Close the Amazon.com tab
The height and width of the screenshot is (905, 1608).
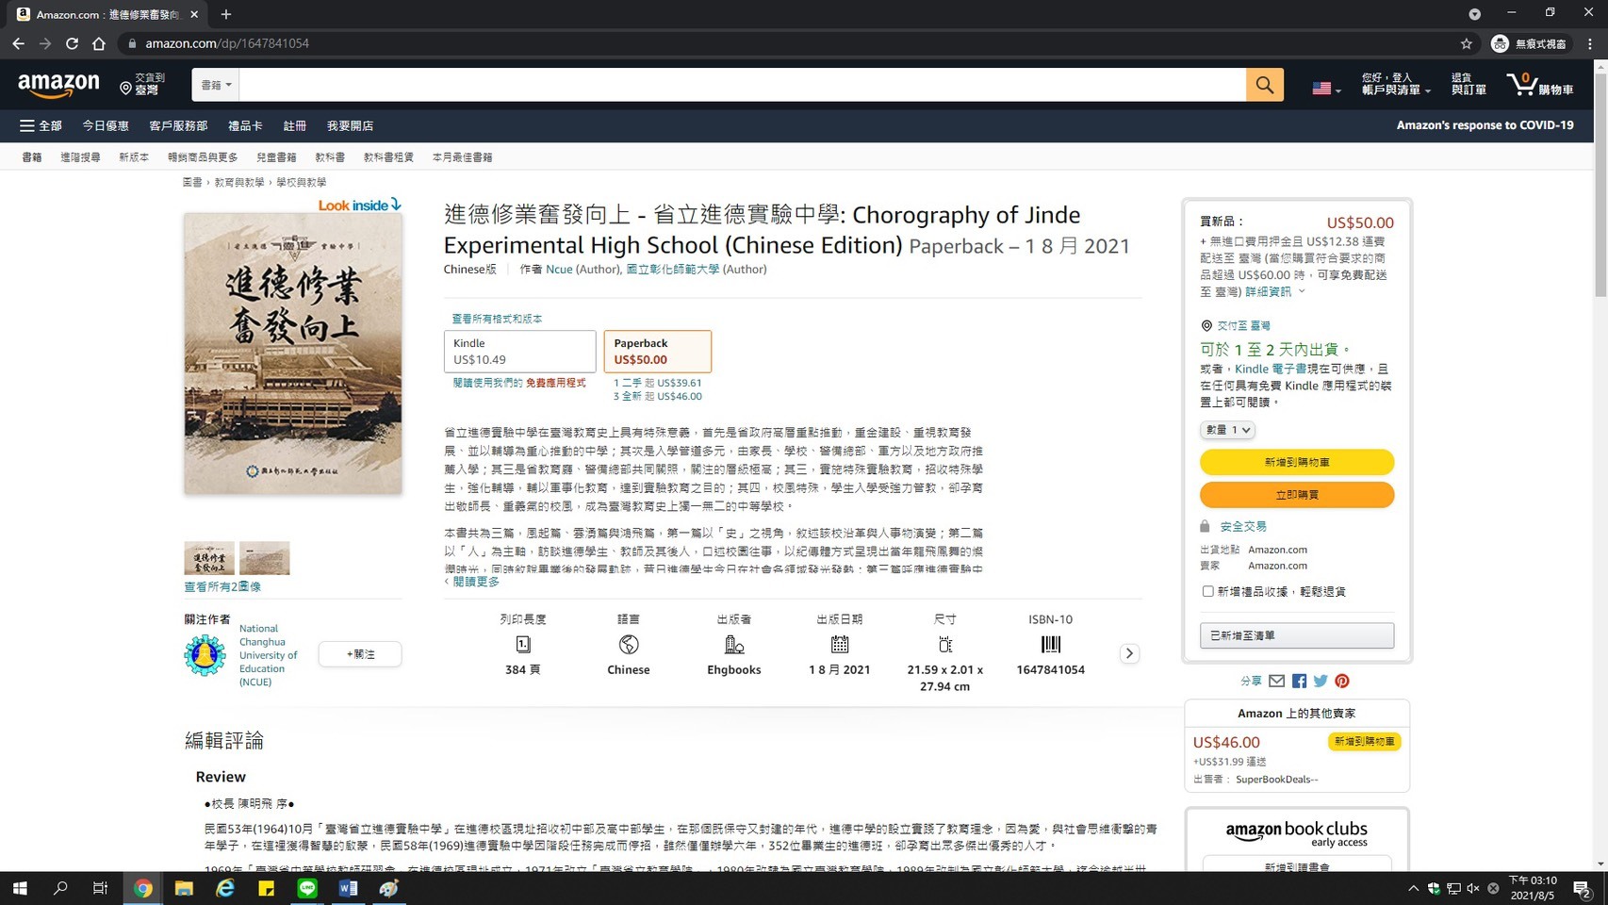pos(194,14)
